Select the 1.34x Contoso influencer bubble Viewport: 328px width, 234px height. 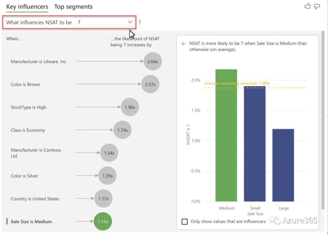point(109,153)
